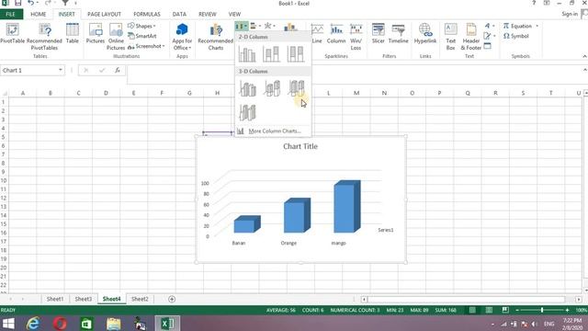The width and height of the screenshot is (588, 331).
Task: Add a new sheet
Action: pos(172,299)
